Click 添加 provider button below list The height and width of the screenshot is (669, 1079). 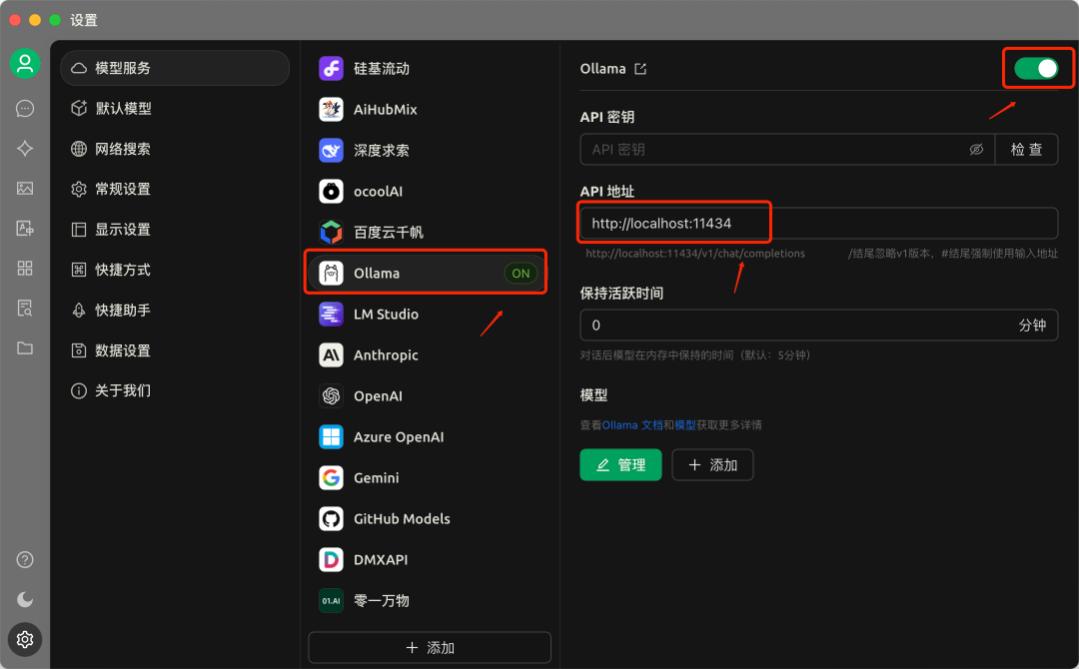[x=430, y=648]
